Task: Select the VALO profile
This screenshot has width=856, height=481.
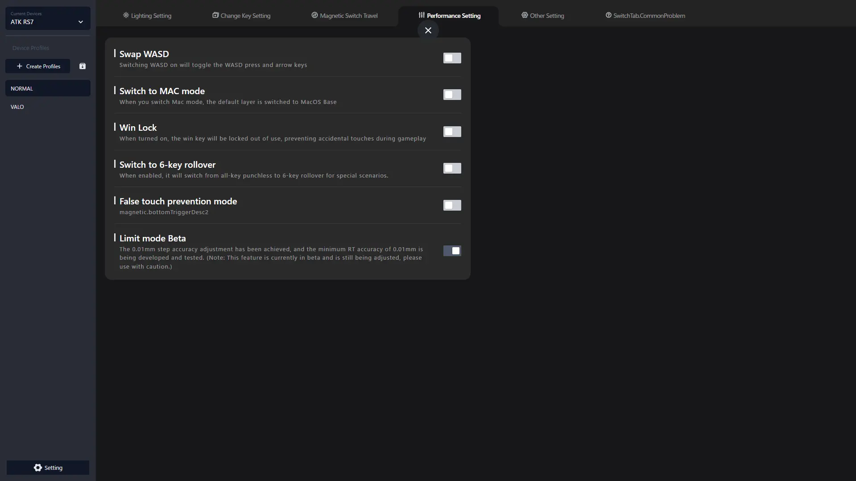Action: (x=48, y=107)
